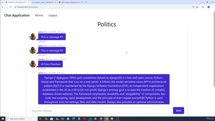Open the Chrome three-dot menu
The height and width of the screenshot is (121, 215).
click(213, 7)
